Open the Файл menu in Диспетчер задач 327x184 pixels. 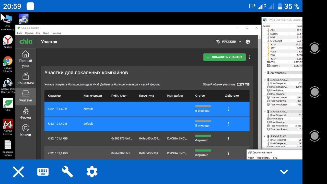[251, 158]
